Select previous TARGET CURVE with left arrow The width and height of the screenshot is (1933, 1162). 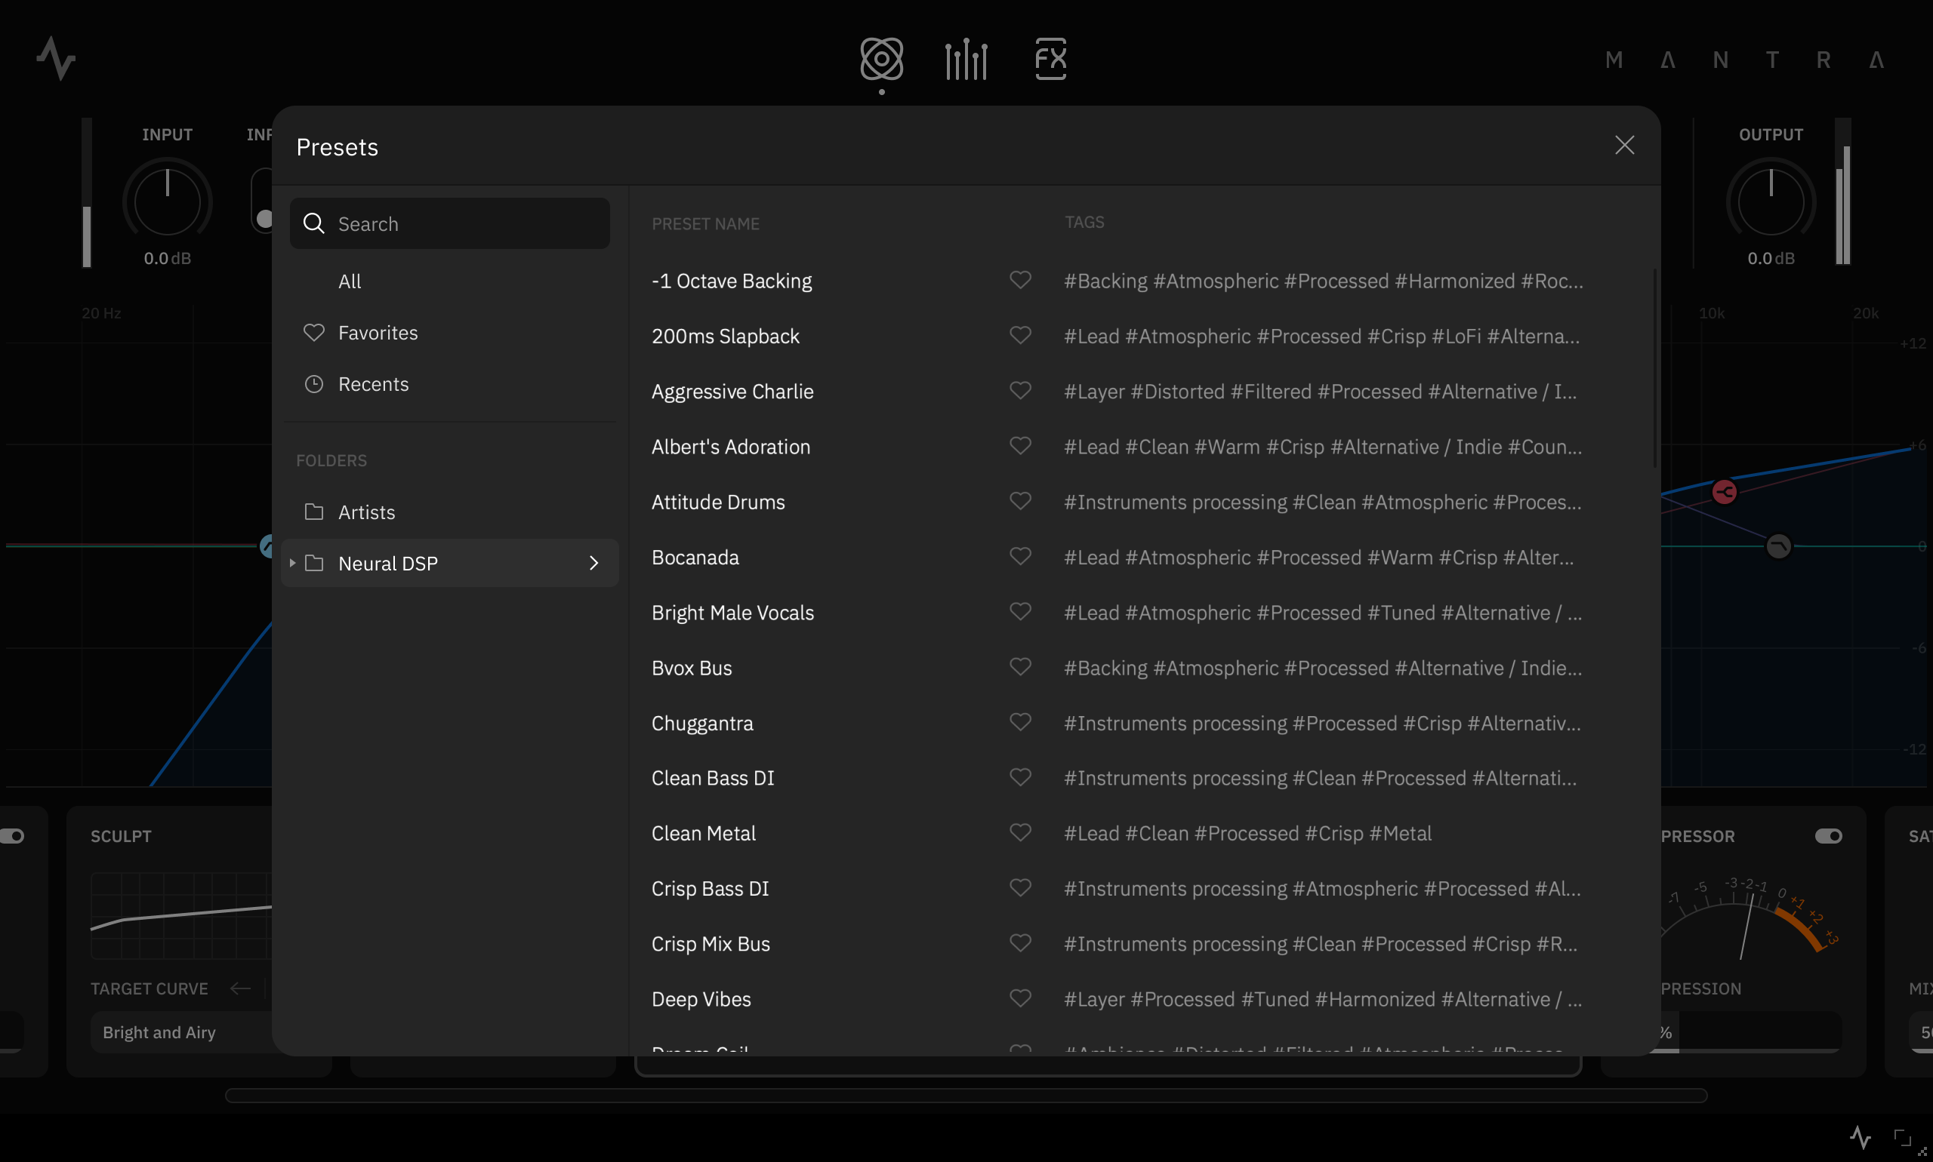(240, 988)
